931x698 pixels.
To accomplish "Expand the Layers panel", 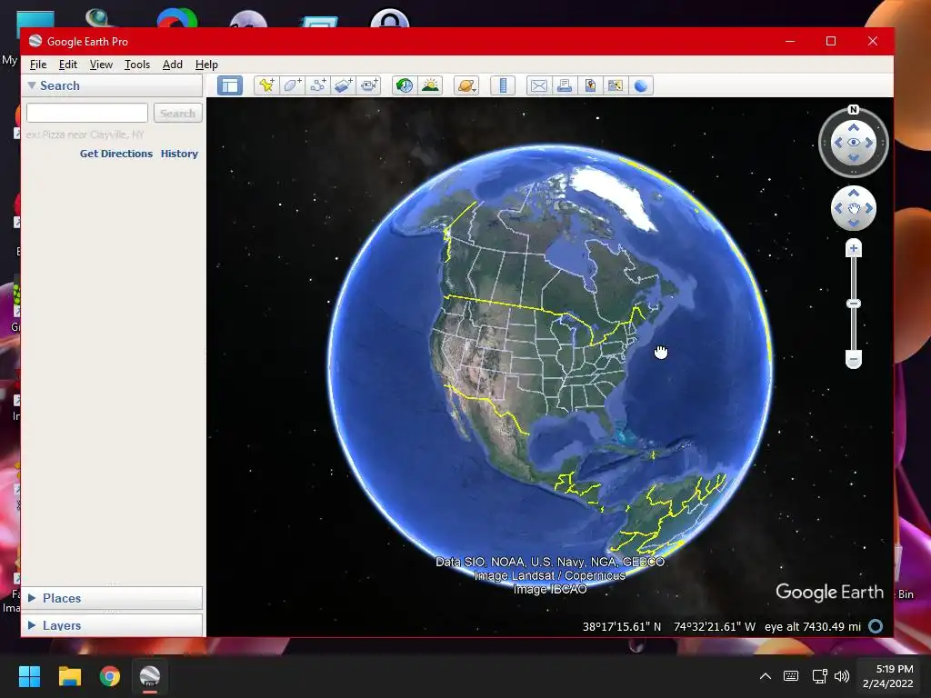I will [32, 625].
